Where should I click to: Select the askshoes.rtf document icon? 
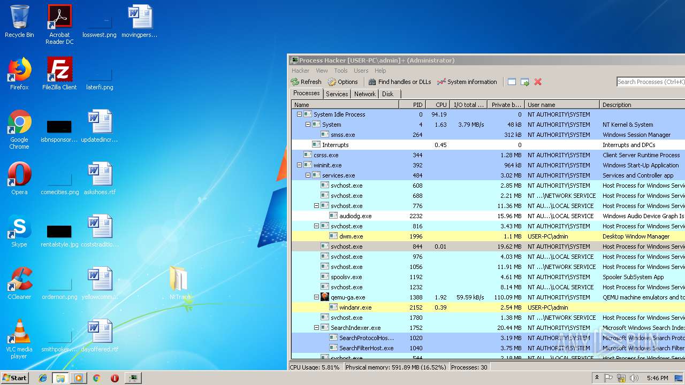pos(100,179)
